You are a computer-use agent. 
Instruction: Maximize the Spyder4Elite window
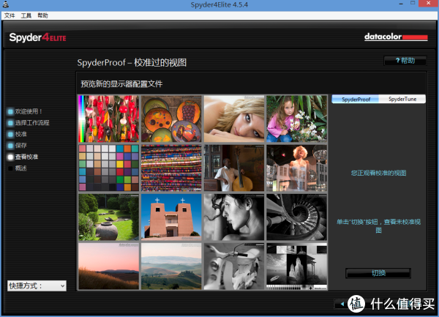tap(413, 4)
